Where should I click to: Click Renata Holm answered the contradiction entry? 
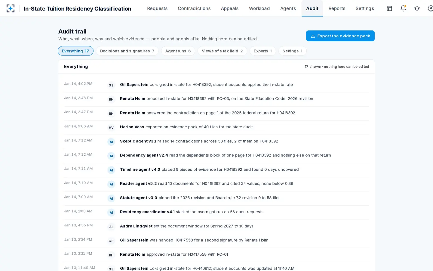click(216, 113)
